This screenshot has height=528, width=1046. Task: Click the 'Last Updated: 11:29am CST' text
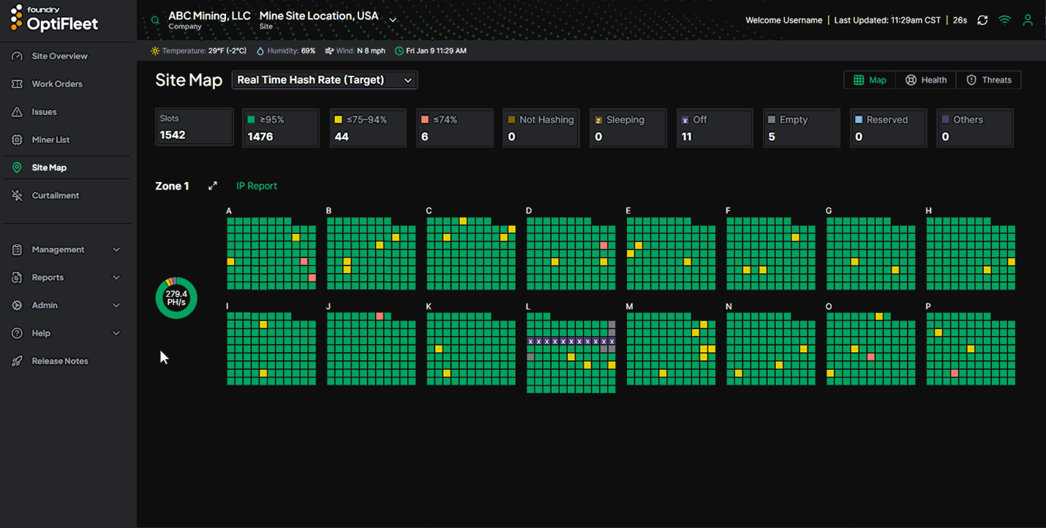887,20
